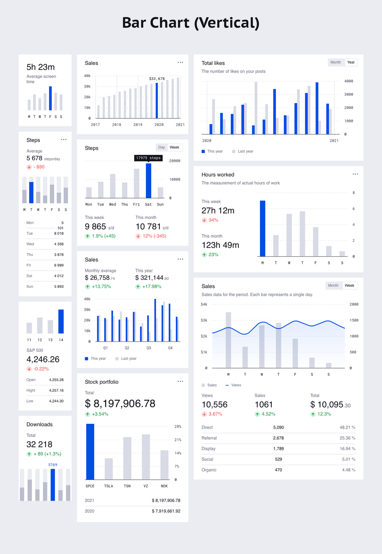Click the 32 218 Downloads total
This screenshot has height=554, width=382.
click(40, 444)
